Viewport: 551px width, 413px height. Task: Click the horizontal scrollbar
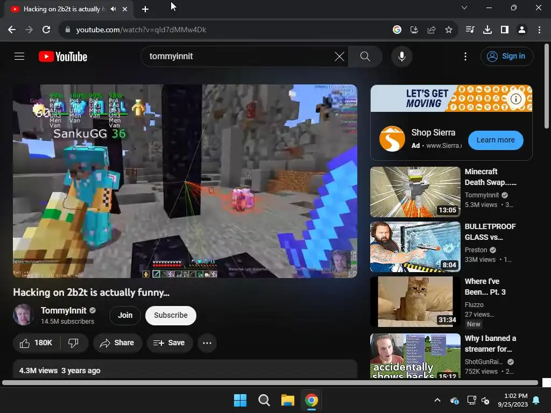(x=270, y=382)
